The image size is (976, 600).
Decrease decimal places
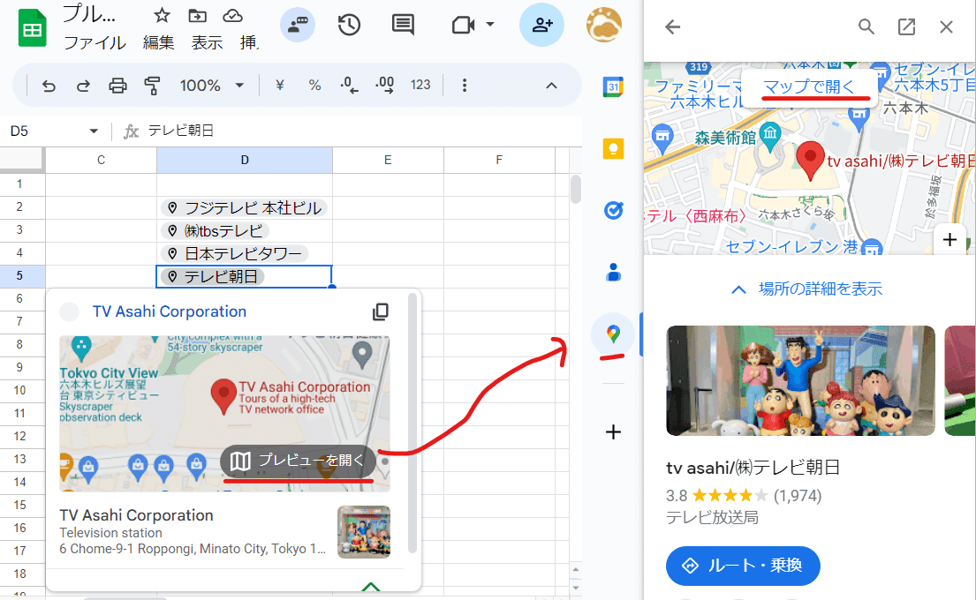349,86
